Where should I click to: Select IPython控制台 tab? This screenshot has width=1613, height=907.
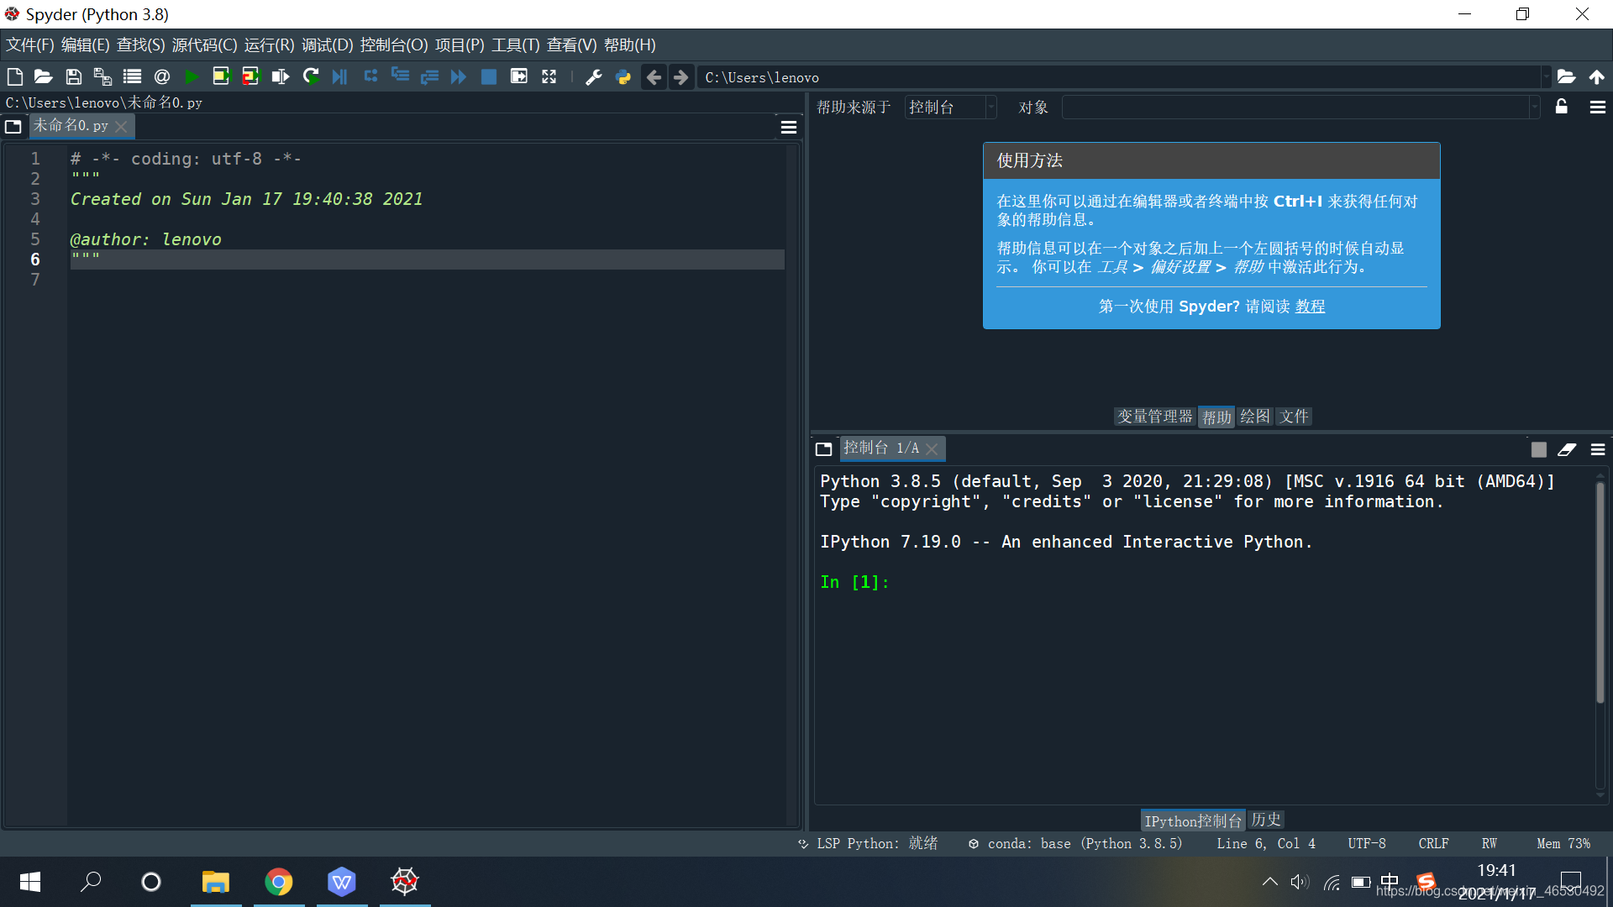click(1193, 820)
